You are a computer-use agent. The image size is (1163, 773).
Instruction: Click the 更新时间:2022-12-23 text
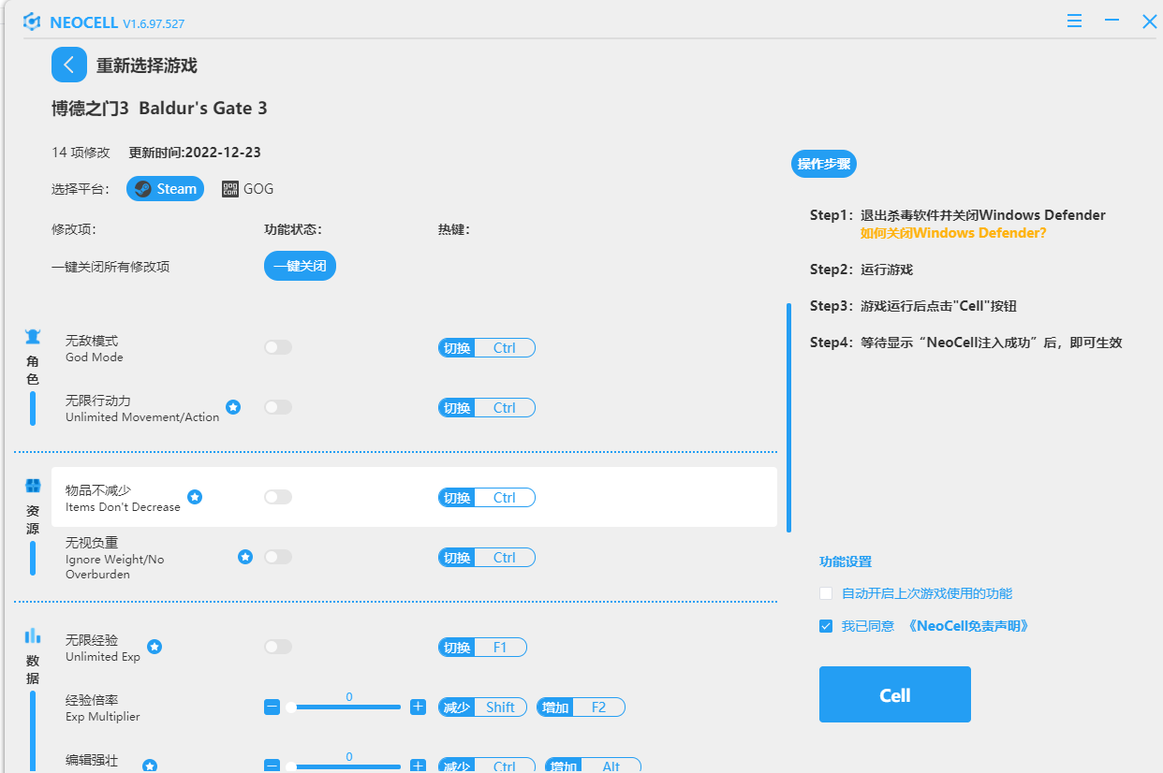click(x=195, y=153)
